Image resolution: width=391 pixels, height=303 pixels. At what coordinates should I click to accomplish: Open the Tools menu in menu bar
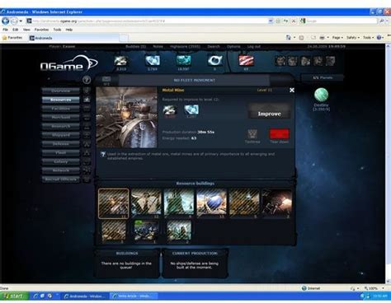pos(57,30)
